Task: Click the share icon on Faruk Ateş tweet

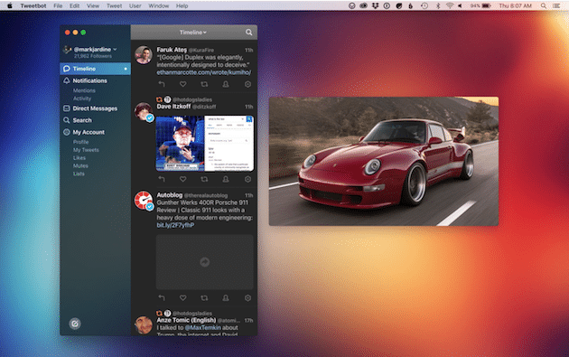Action: pos(226,84)
